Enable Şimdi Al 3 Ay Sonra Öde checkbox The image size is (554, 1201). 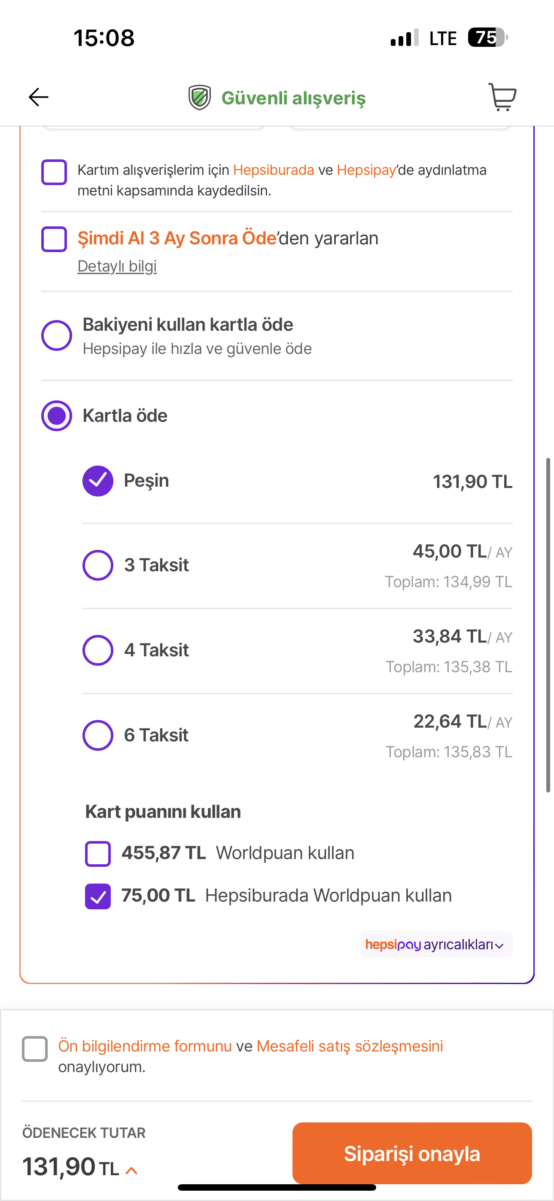click(x=54, y=239)
